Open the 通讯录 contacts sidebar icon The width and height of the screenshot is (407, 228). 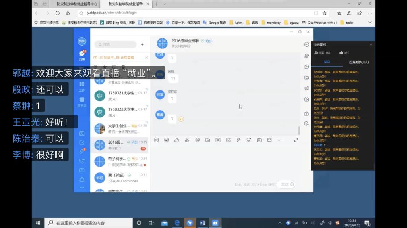click(82, 102)
